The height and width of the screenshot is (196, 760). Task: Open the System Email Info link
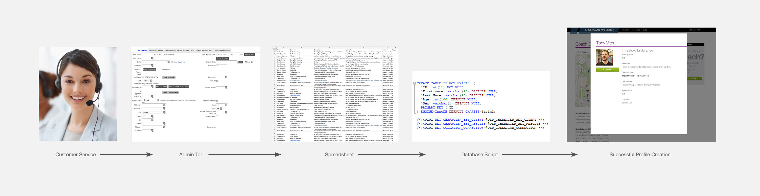(x=179, y=62)
